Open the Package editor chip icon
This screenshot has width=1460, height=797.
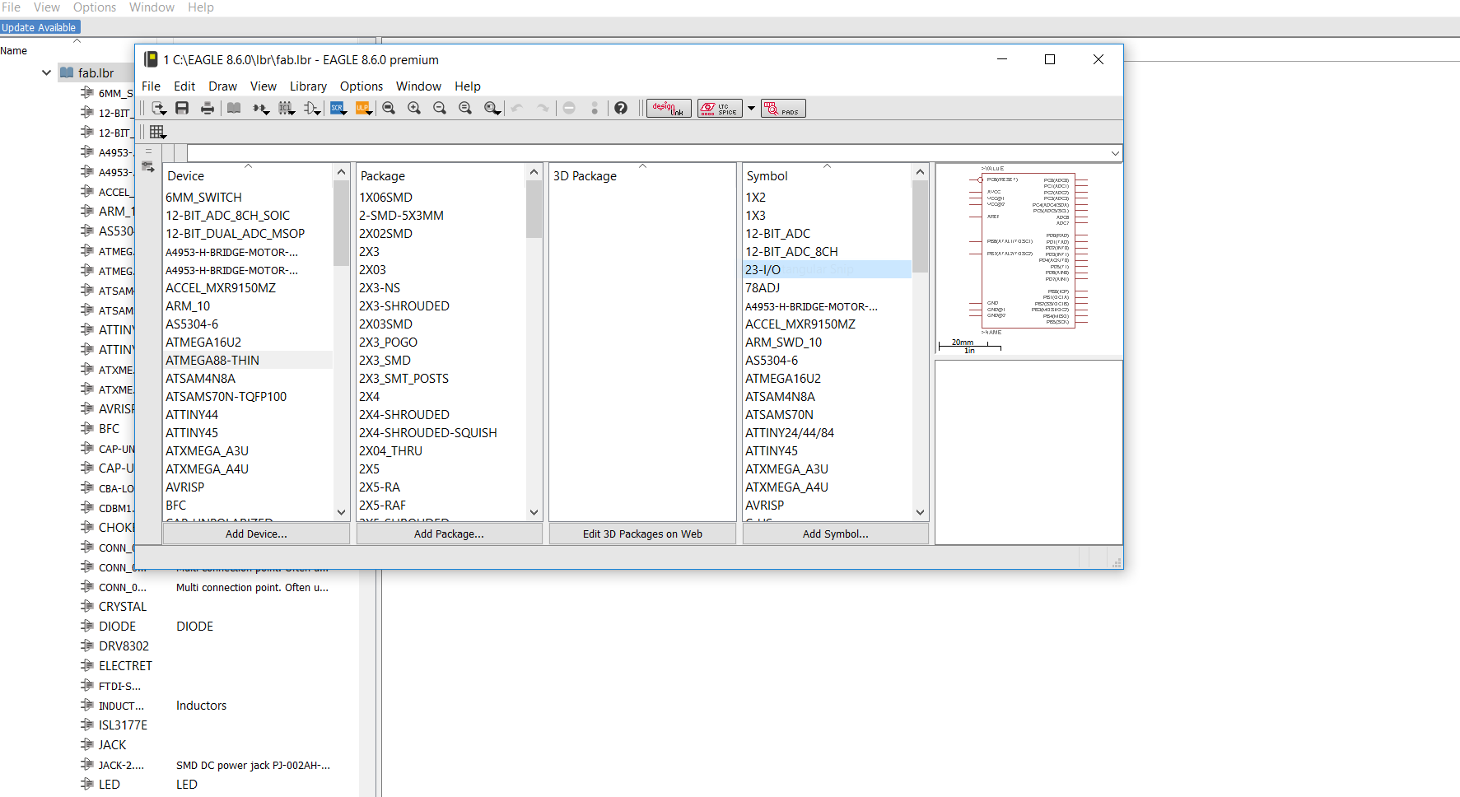click(287, 108)
